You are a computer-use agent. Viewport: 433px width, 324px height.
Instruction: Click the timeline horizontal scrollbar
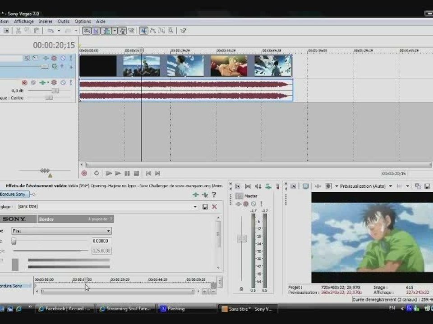(x=258, y=165)
